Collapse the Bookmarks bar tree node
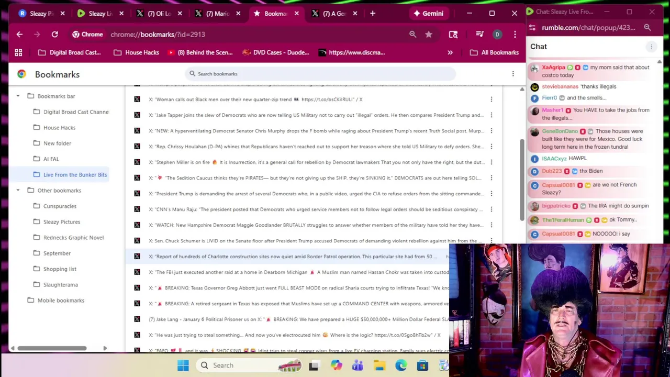This screenshot has height=377, width=670. tap(18, 96)
